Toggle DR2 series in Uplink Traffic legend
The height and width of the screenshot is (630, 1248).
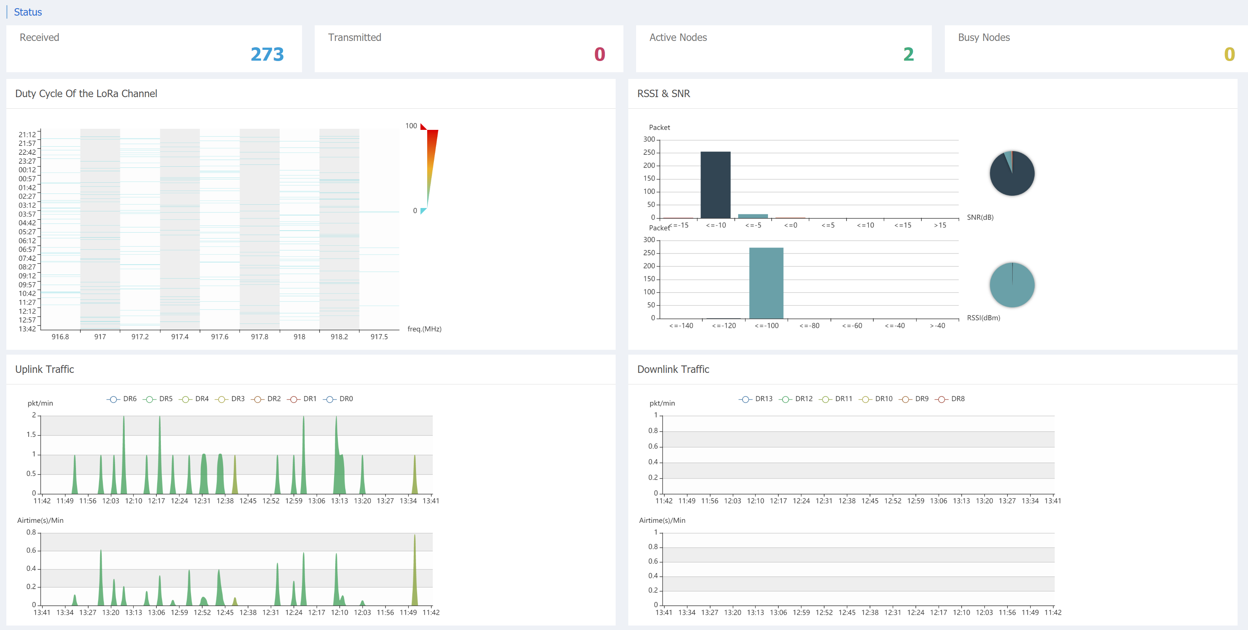[x=266, y=399]
